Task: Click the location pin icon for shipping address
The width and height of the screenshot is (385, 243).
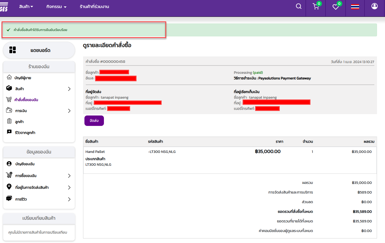Action: pos(9,187)
